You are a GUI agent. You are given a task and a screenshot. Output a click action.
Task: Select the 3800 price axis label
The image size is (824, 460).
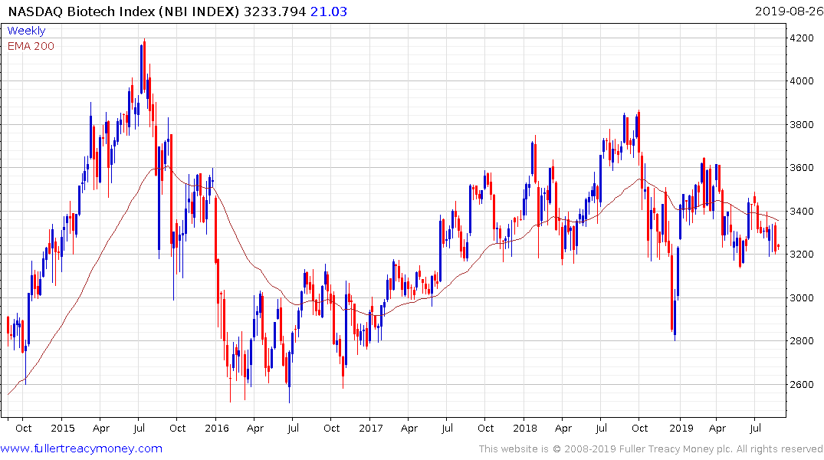802,125
